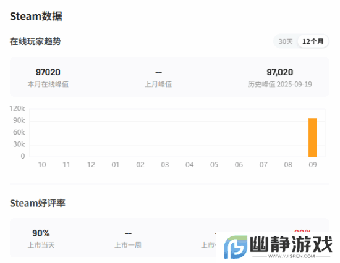The width and height of the screenshot is (340, 263).
Task: Click the Steam数据 heading
Action: 36,16
